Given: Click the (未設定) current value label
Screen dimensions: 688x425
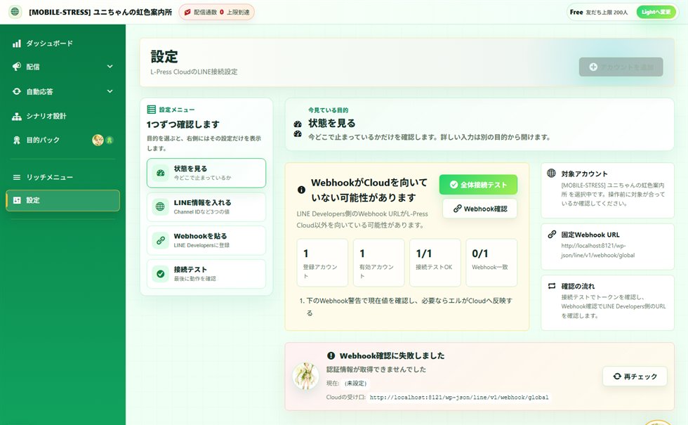Looking at the screenshot, I should [x=355, y=384].
